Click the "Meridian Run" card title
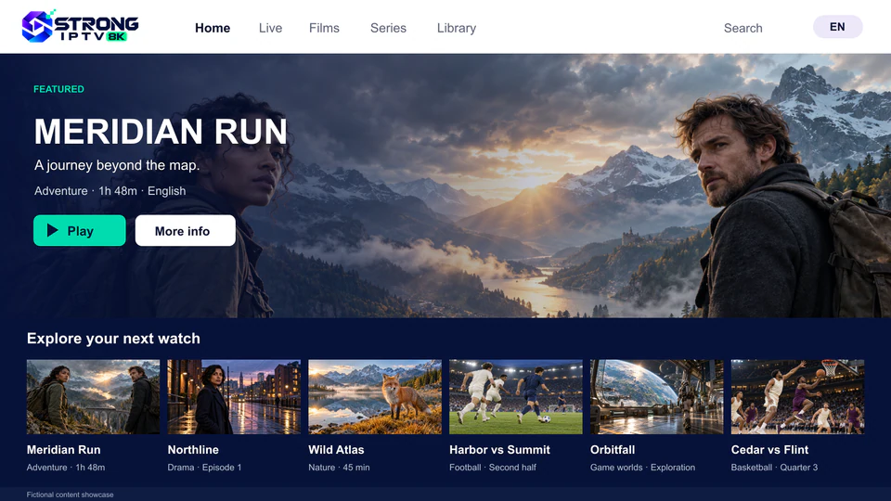 point(64,449)
